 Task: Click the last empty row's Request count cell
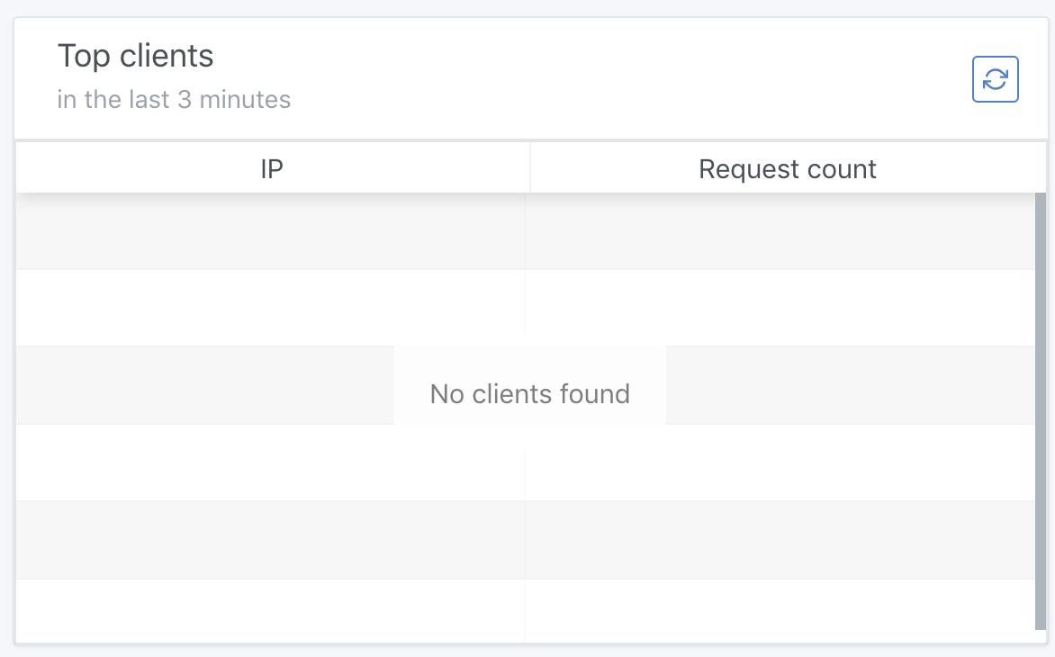pos(780,610)
